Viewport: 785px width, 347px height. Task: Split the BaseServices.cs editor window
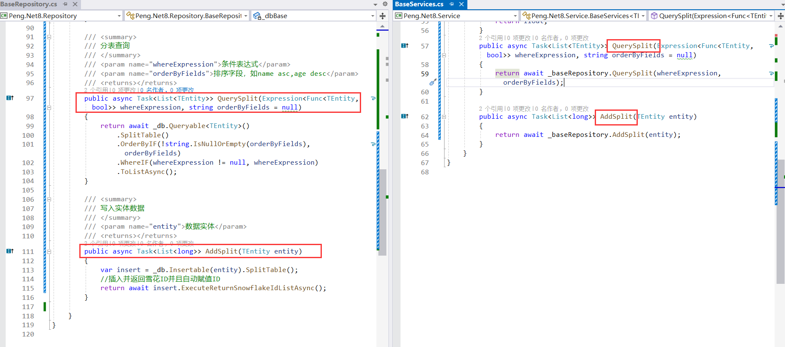pyautogui.click(x=780, y=16)
